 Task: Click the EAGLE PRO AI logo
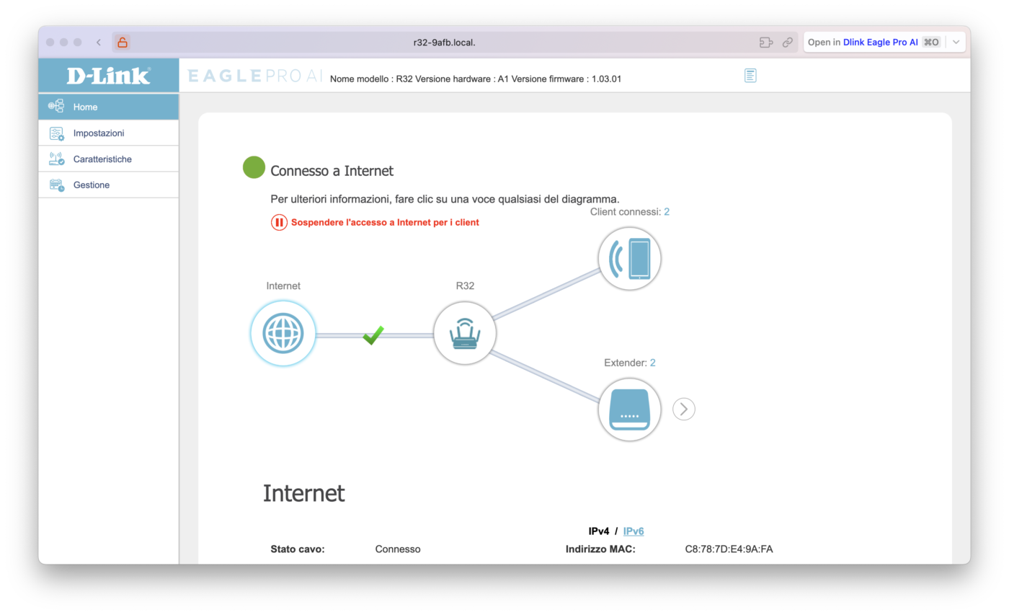tap(255, 76)
